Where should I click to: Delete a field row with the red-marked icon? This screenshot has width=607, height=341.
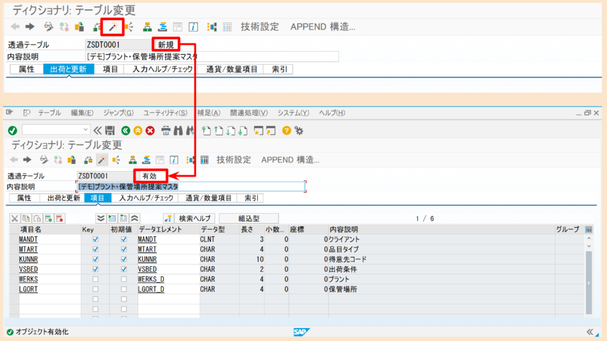pos(60,217)
